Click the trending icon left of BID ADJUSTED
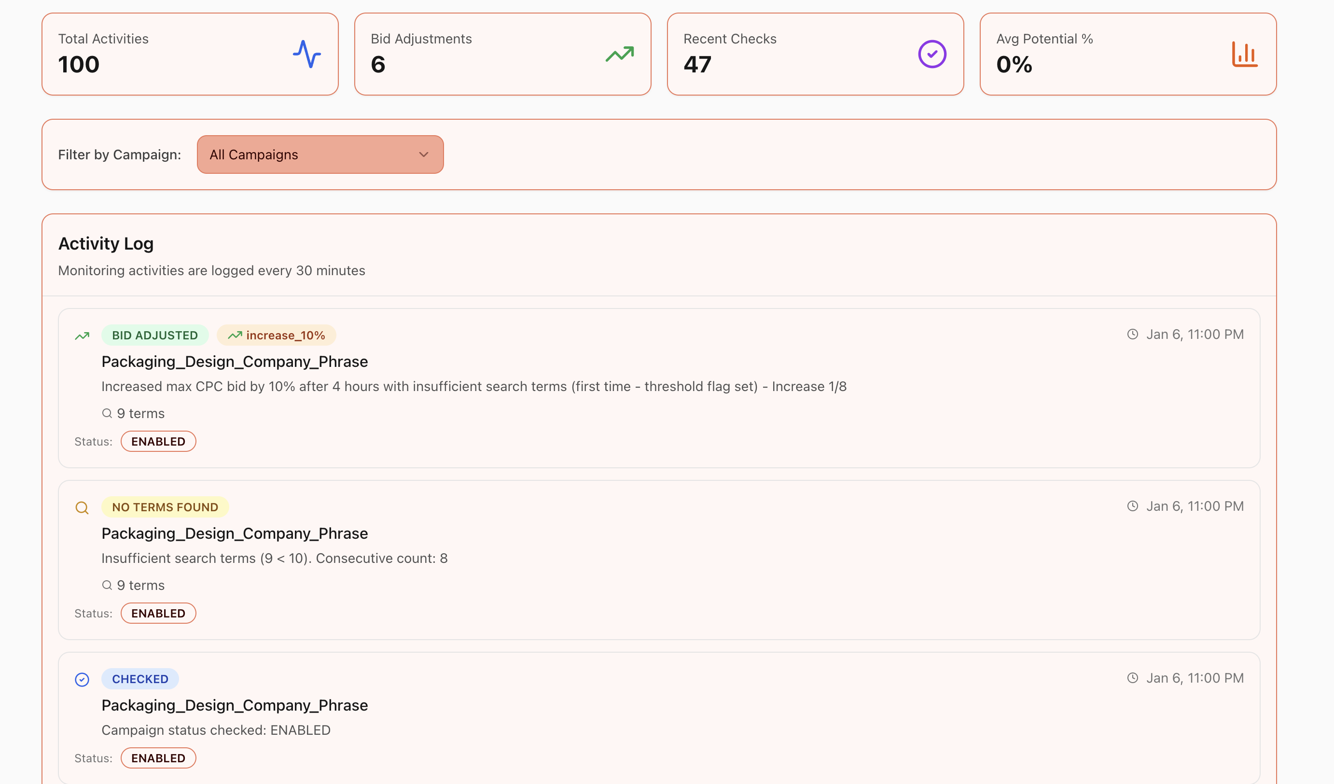This screenshot has width=1334, height=784. point(82,336)
